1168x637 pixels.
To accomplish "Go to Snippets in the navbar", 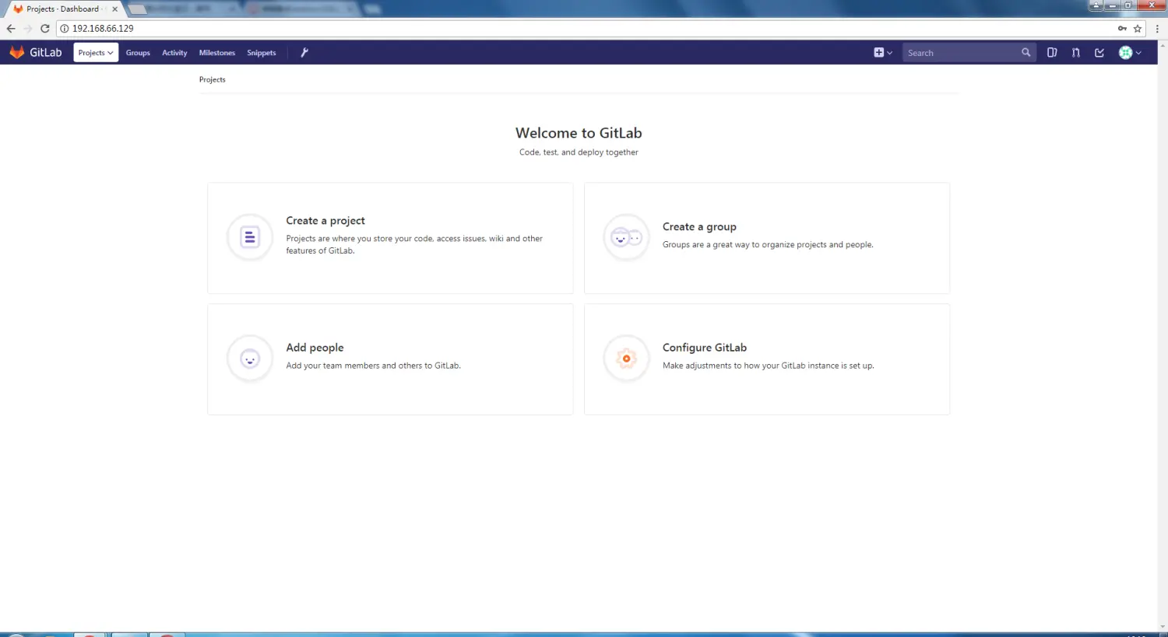I will click(262, 53).
